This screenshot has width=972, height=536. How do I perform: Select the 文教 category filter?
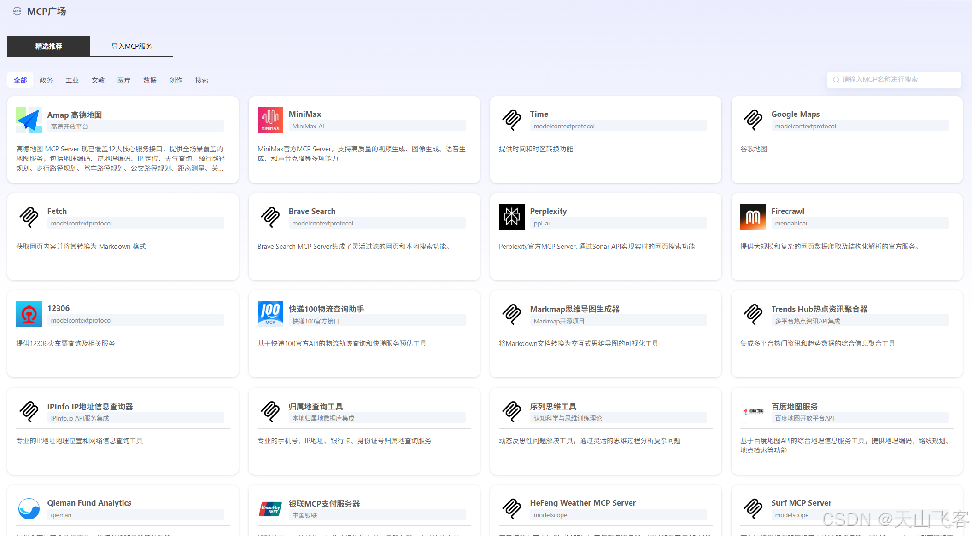pos(98,80)
